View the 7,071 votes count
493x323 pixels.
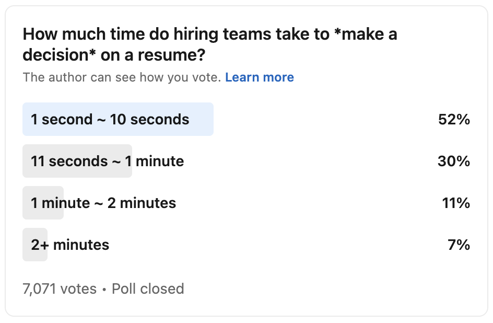coord(60,289)
